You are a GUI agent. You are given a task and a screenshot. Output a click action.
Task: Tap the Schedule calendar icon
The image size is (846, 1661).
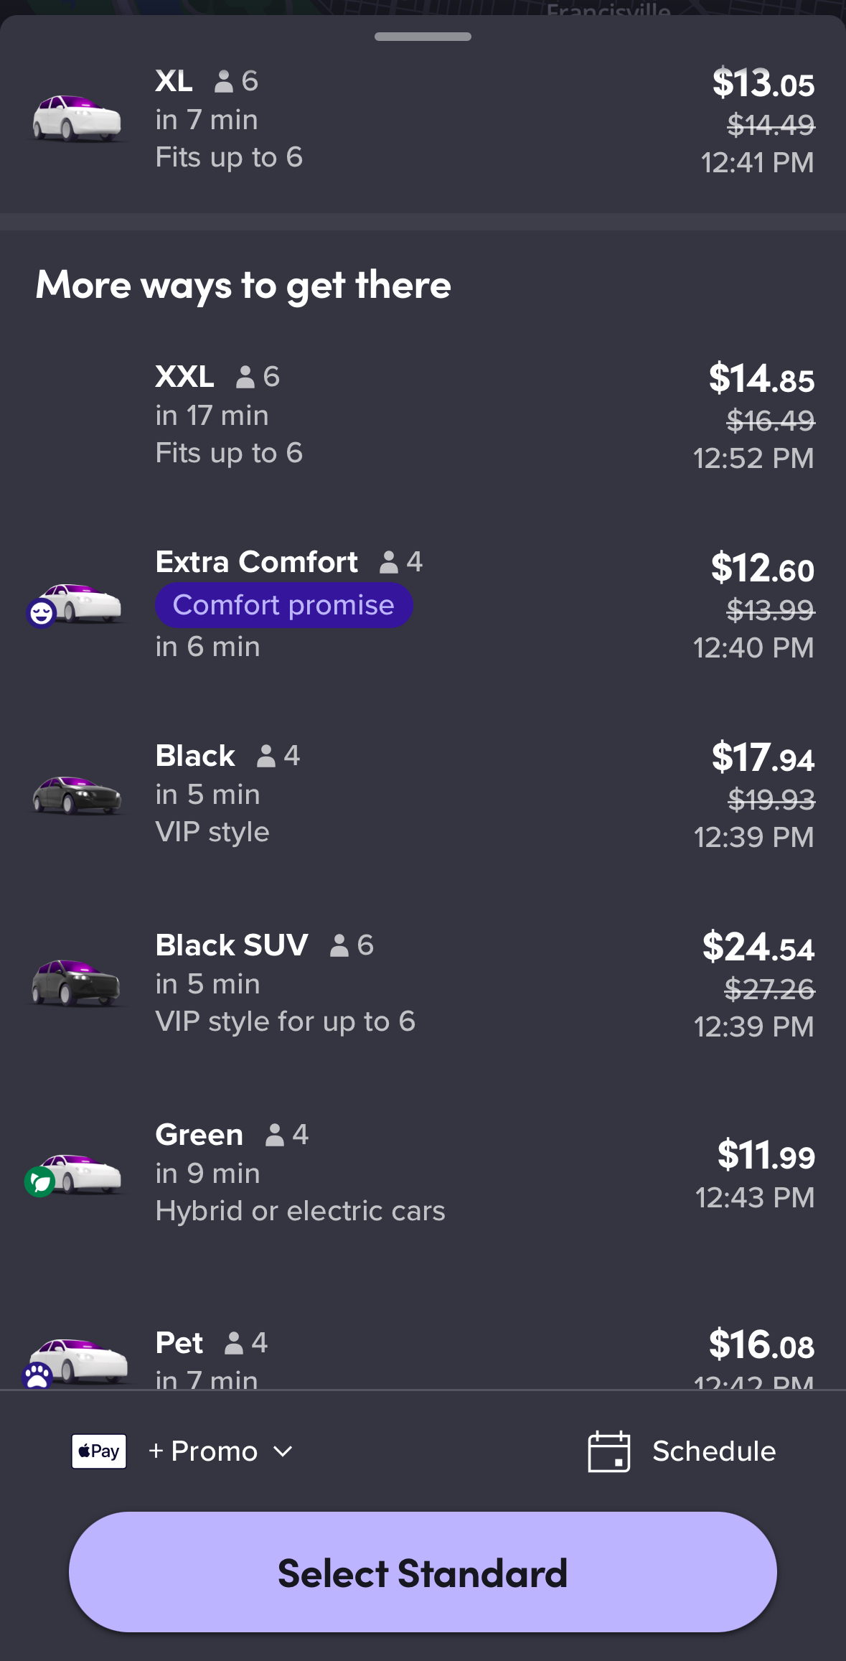(608, 1451)
